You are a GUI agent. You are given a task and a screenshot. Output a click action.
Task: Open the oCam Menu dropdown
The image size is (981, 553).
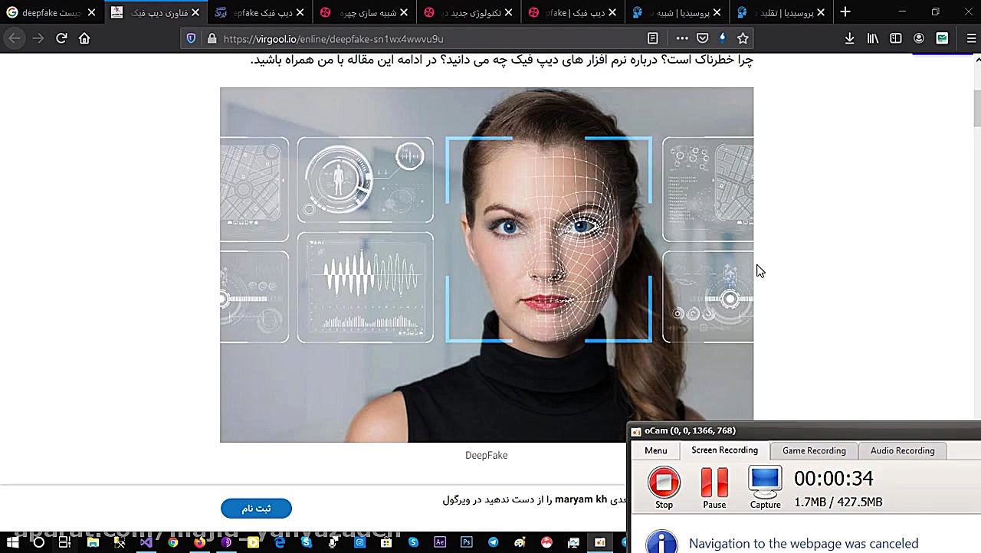655,450
